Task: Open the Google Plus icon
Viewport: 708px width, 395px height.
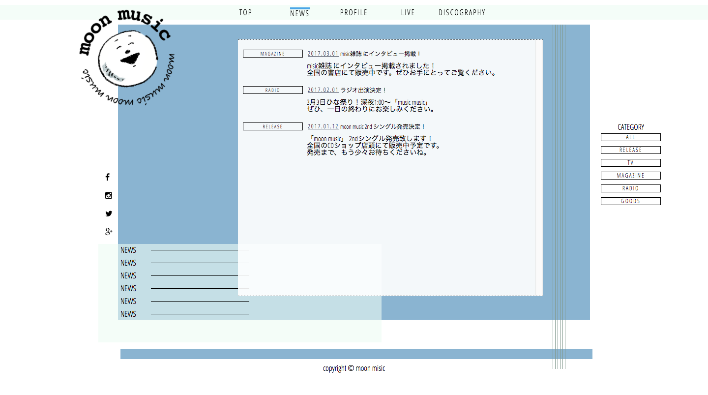Action: 109,231
